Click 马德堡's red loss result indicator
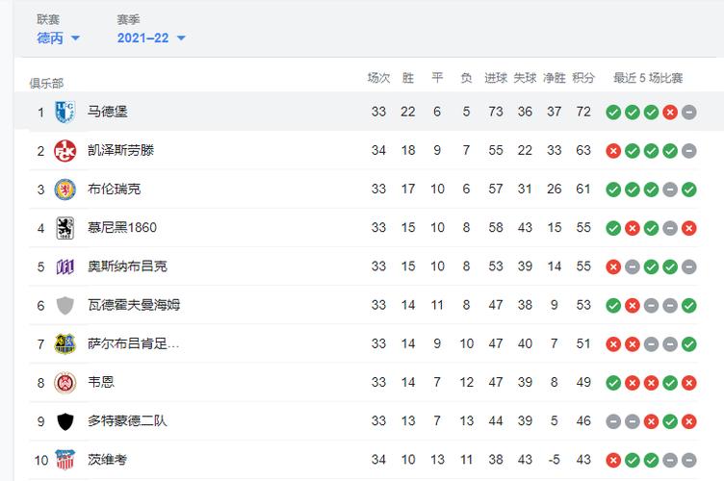The image size is (724, 481). [670, 112]
